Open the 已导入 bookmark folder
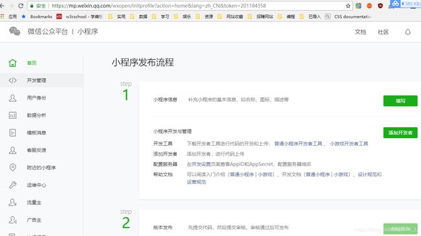The height and width of the screenshot is (236, 421). pyautogui.click(x=310, y=16)
